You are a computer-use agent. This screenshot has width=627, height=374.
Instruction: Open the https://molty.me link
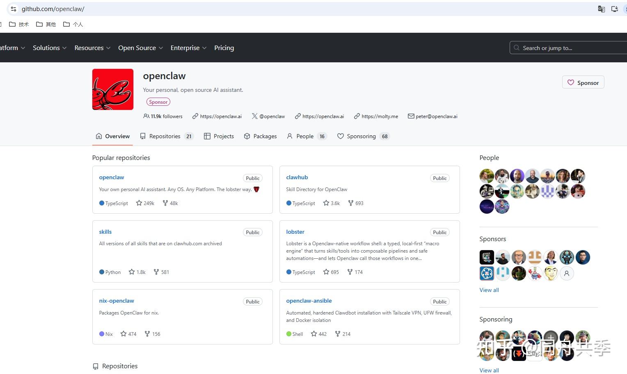[x=380, y=116]
